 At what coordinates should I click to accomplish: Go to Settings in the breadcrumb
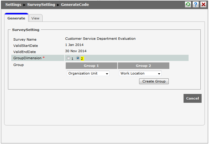(13, 5)
